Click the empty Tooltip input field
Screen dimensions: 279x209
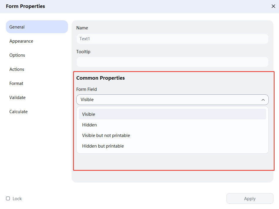click(172, 62)
